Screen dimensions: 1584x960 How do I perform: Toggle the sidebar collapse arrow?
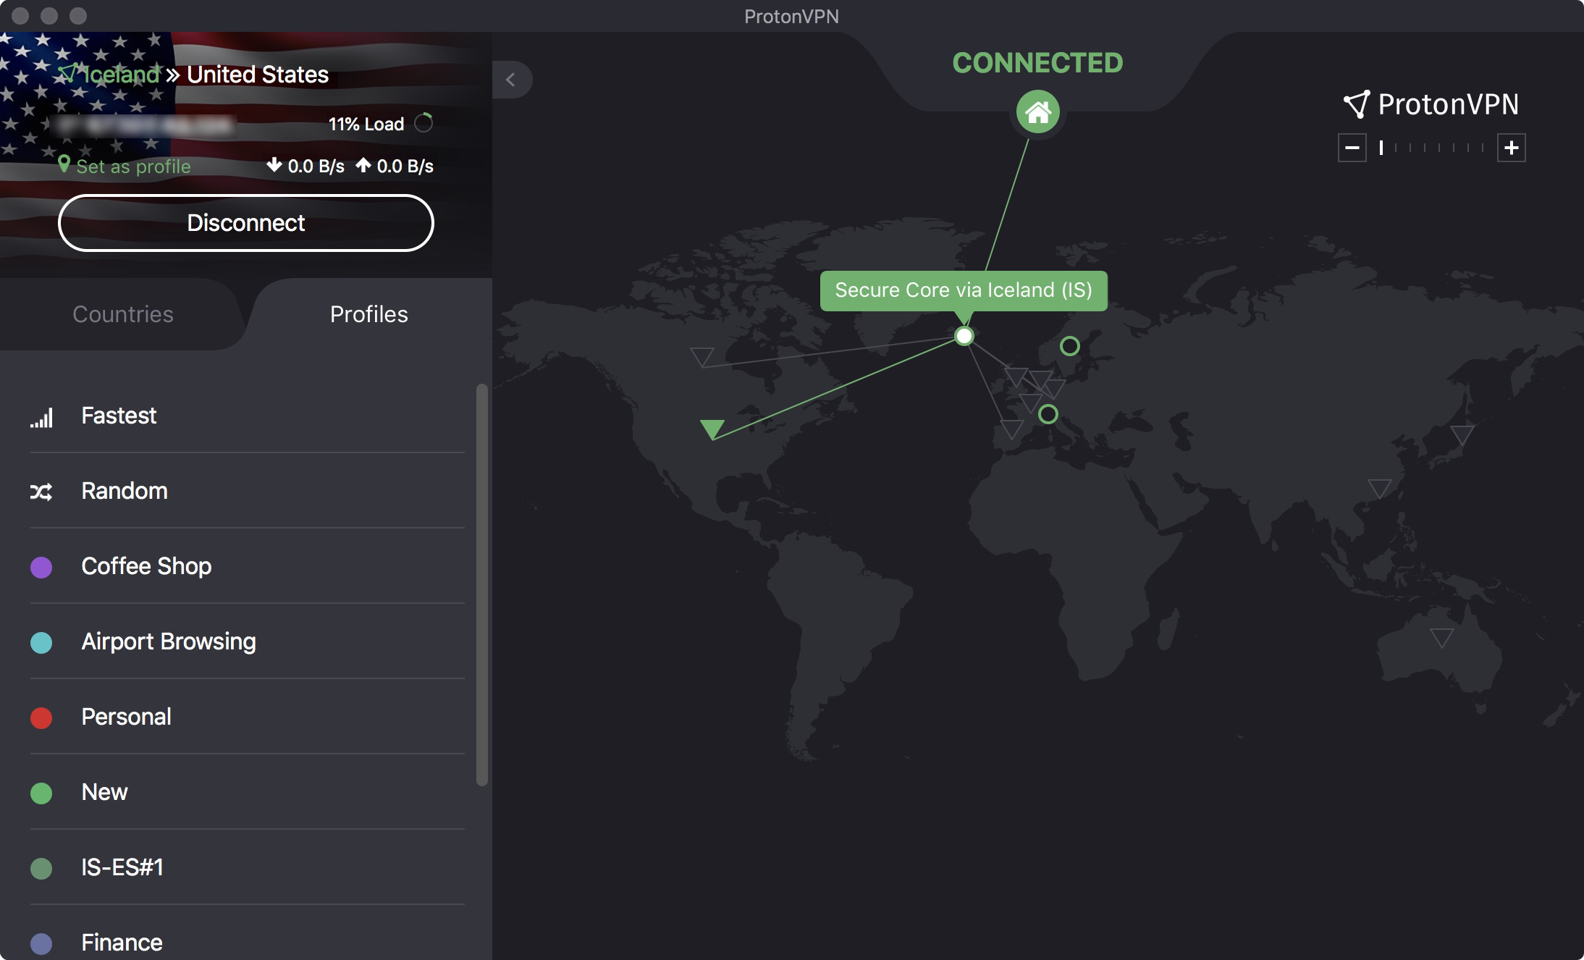509,79
